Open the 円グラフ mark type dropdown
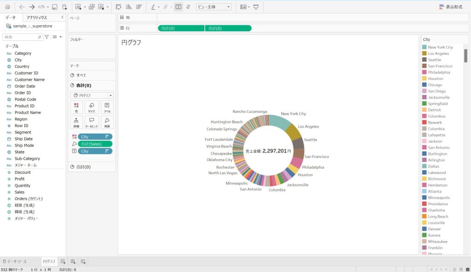Screen dimensions: 471x272 [x=92, y=95]
